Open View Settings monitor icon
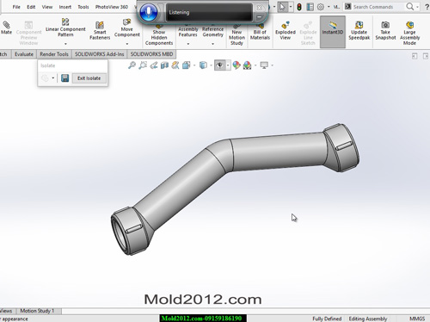This screenshot has height=322, width=430. click(x=264, y=65)
